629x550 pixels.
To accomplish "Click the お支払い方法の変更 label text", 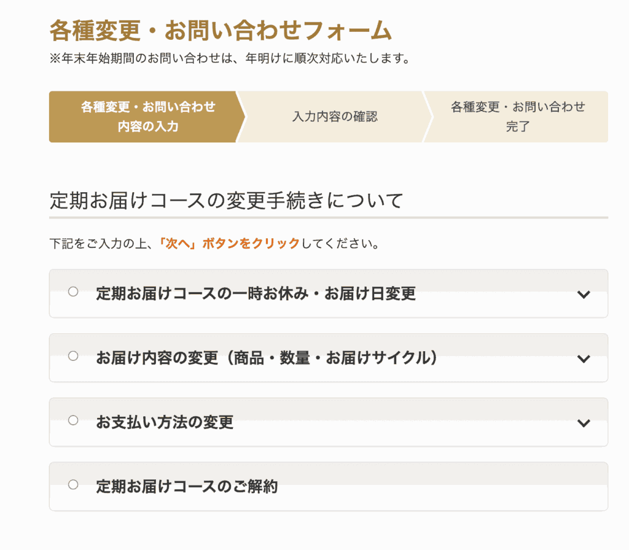I will click(165, 422).
